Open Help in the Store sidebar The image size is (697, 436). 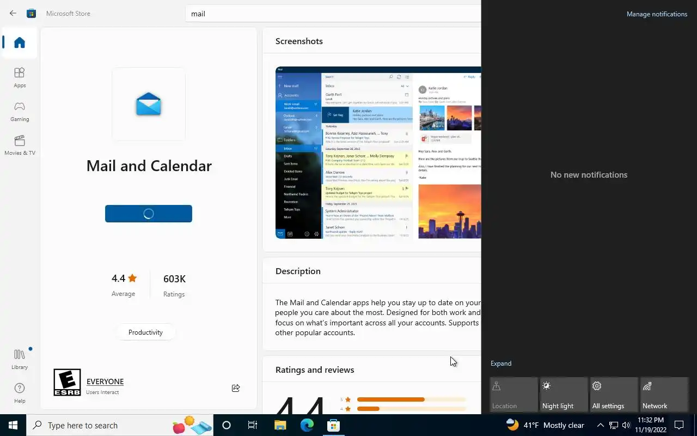click(x=20, y=393)
